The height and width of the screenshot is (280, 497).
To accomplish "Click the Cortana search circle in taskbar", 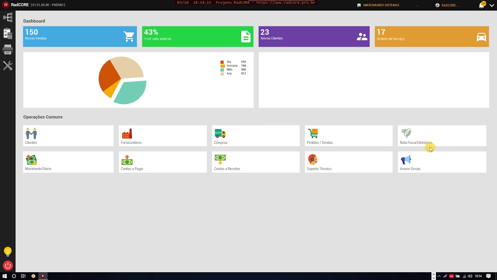I will [x=14, y=276].
